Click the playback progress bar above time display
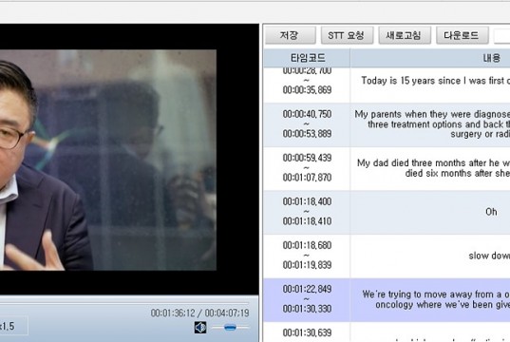 124,303
